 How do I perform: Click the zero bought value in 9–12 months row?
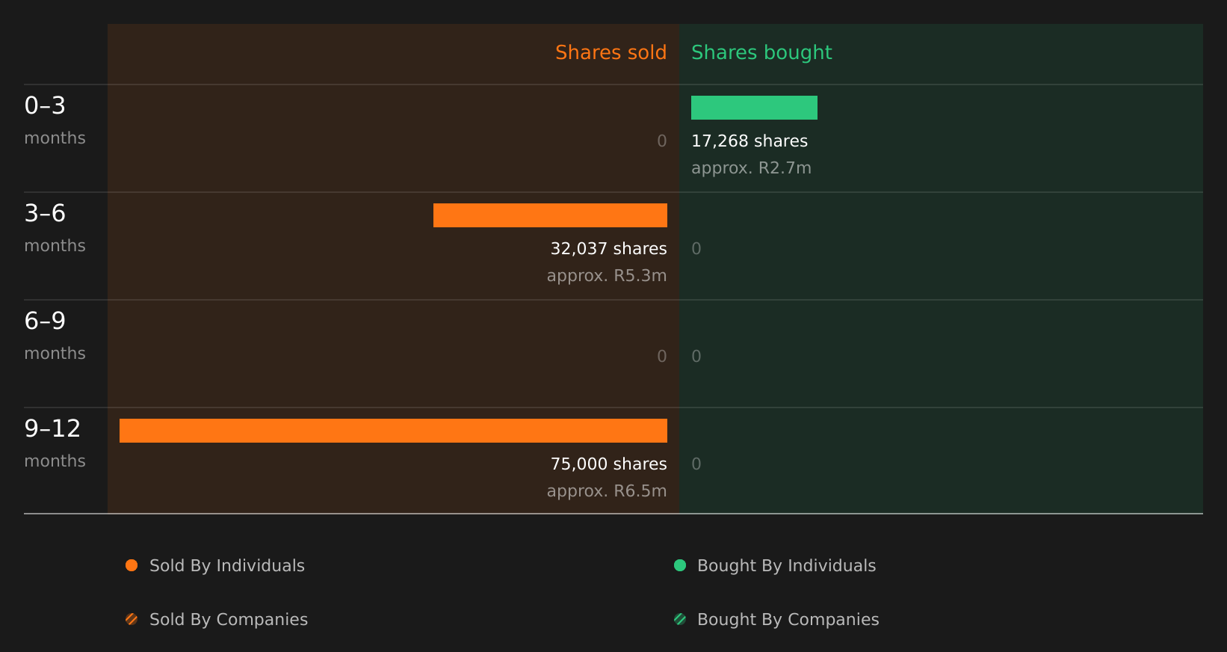click(x=696, y=464)
